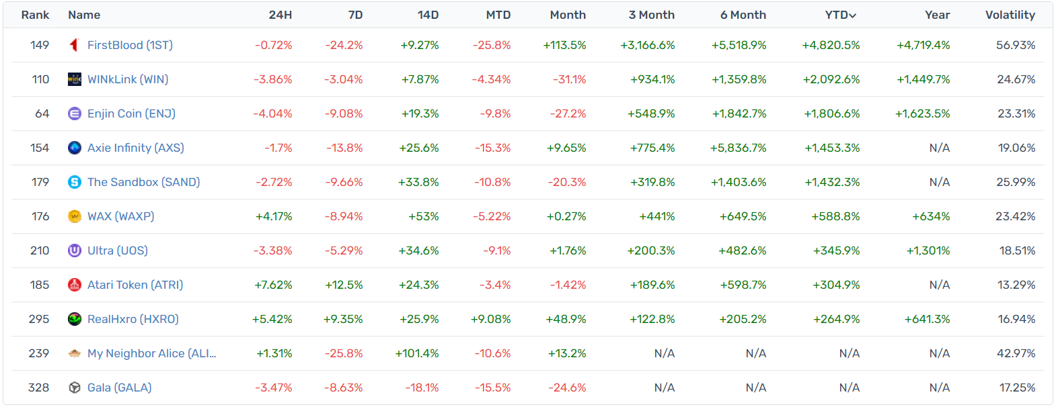Sort by the 24H column header

click(x=280, y=15)
